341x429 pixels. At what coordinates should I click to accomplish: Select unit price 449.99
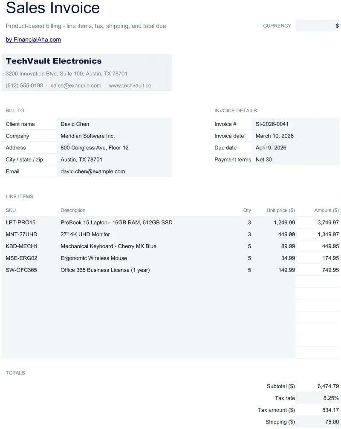[286, 234]
